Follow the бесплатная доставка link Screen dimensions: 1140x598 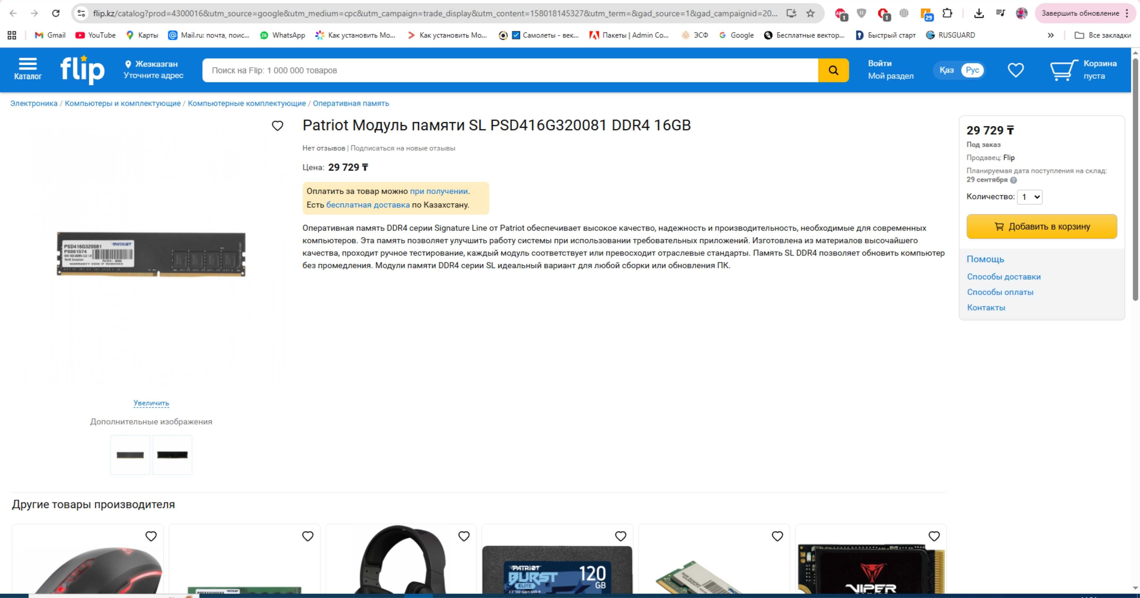click(x=368, y=205)
